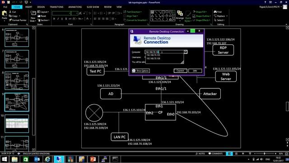This screenshot has height=163, width=289.
Task: Toggle justify text alignment
Action: tap(107, 19)
